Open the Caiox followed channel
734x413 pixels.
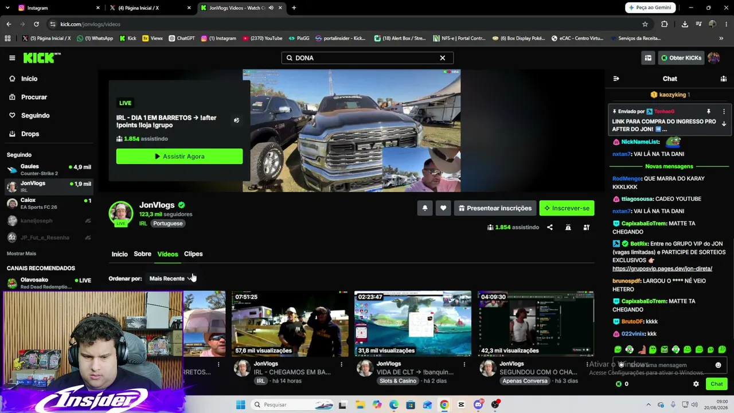click(x=49, y=204)
